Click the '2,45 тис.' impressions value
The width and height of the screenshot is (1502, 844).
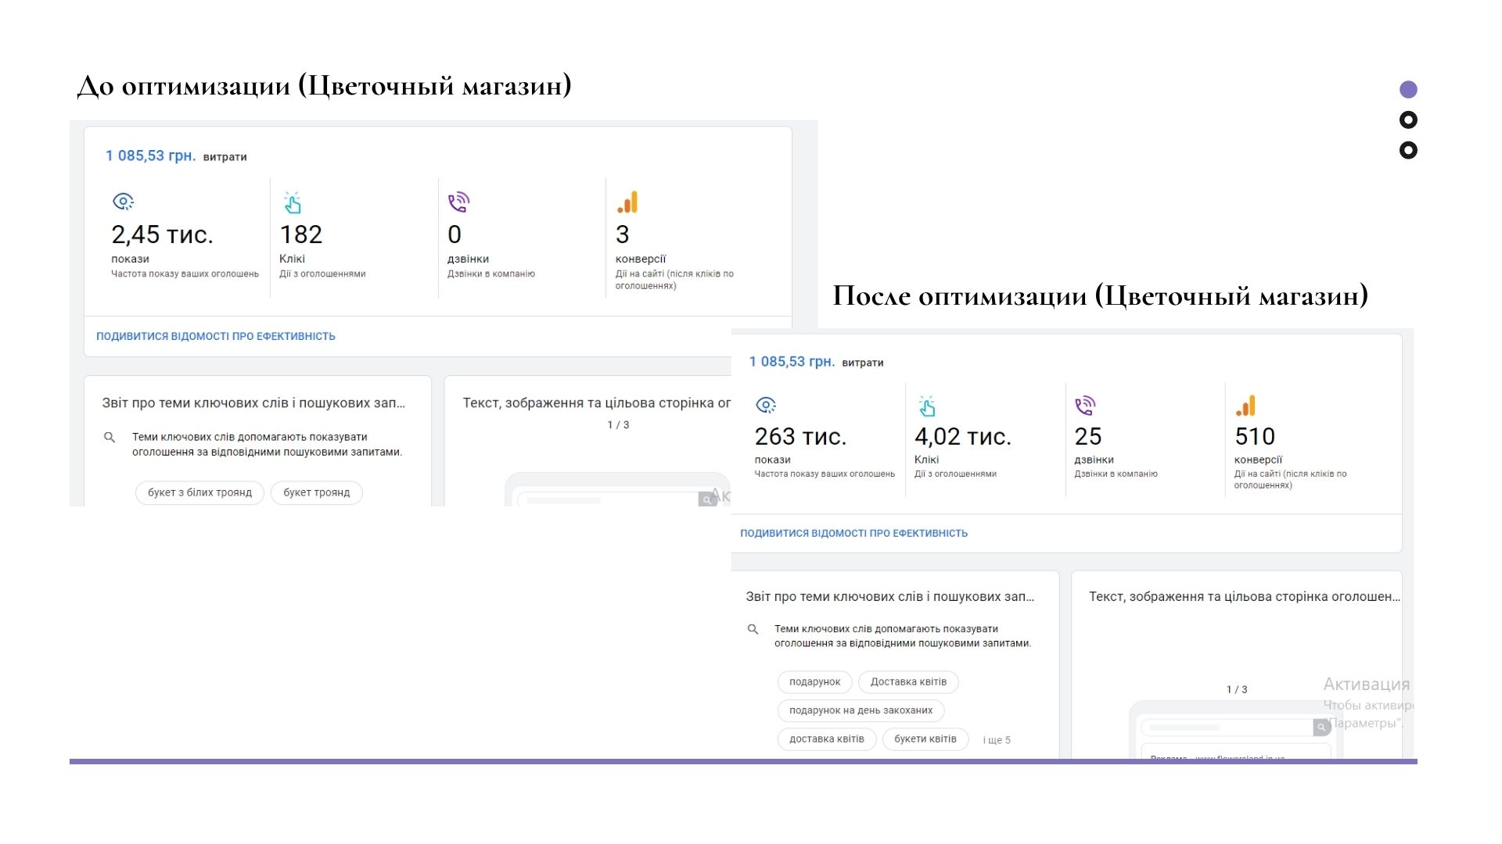[162, 234]
